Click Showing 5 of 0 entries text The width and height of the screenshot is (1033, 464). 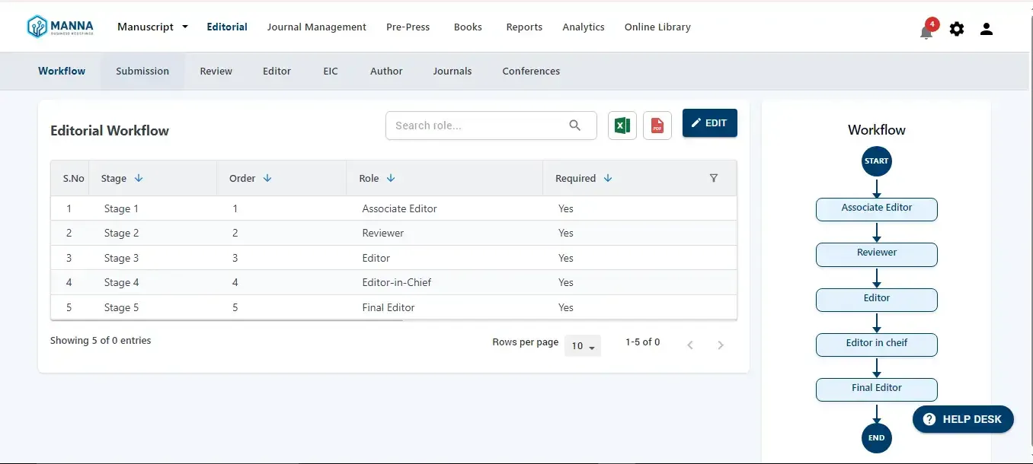pos(101,340)
